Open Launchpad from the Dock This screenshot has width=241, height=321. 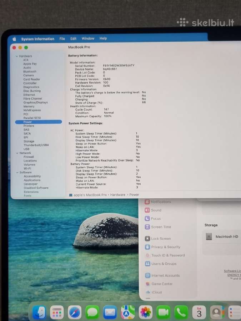point(57,312)
